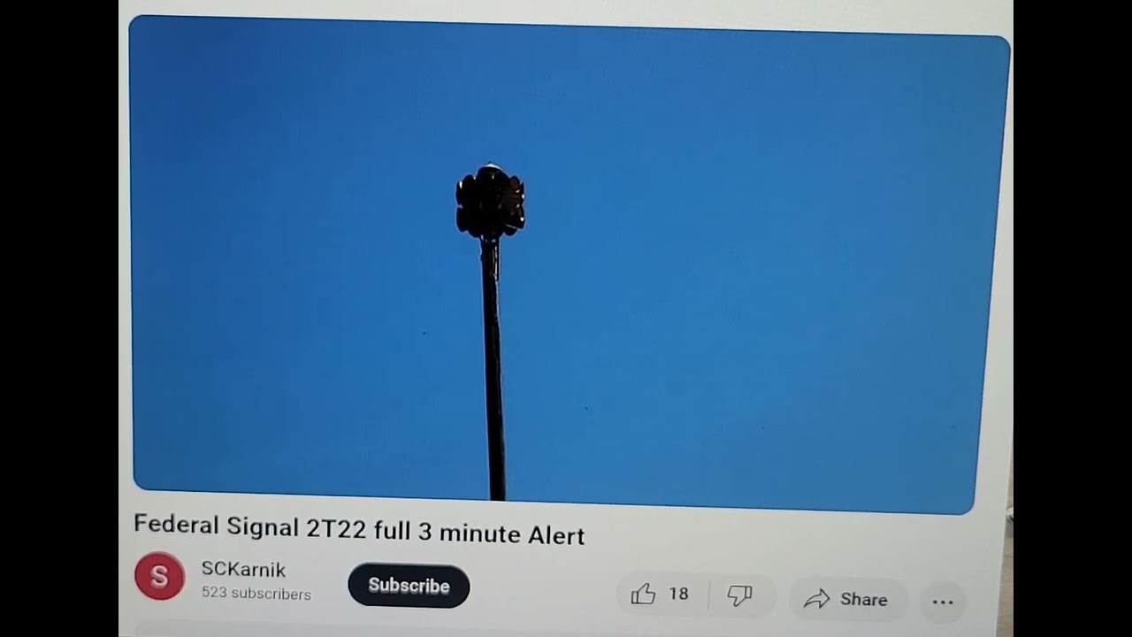The image size is (1132, 637).
Task: Visit the SCKarnik channel name link
Action: [x=243, y=570]
